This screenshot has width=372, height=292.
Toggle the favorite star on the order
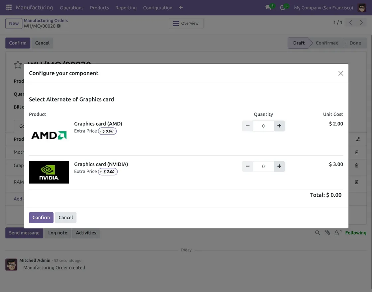(x=18, y=64)
